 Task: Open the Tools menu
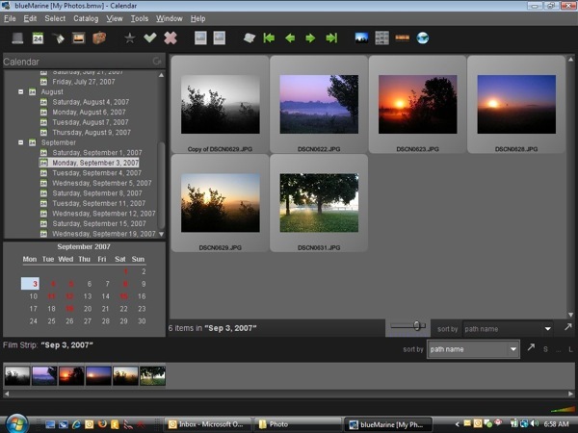tap(140, 18)
